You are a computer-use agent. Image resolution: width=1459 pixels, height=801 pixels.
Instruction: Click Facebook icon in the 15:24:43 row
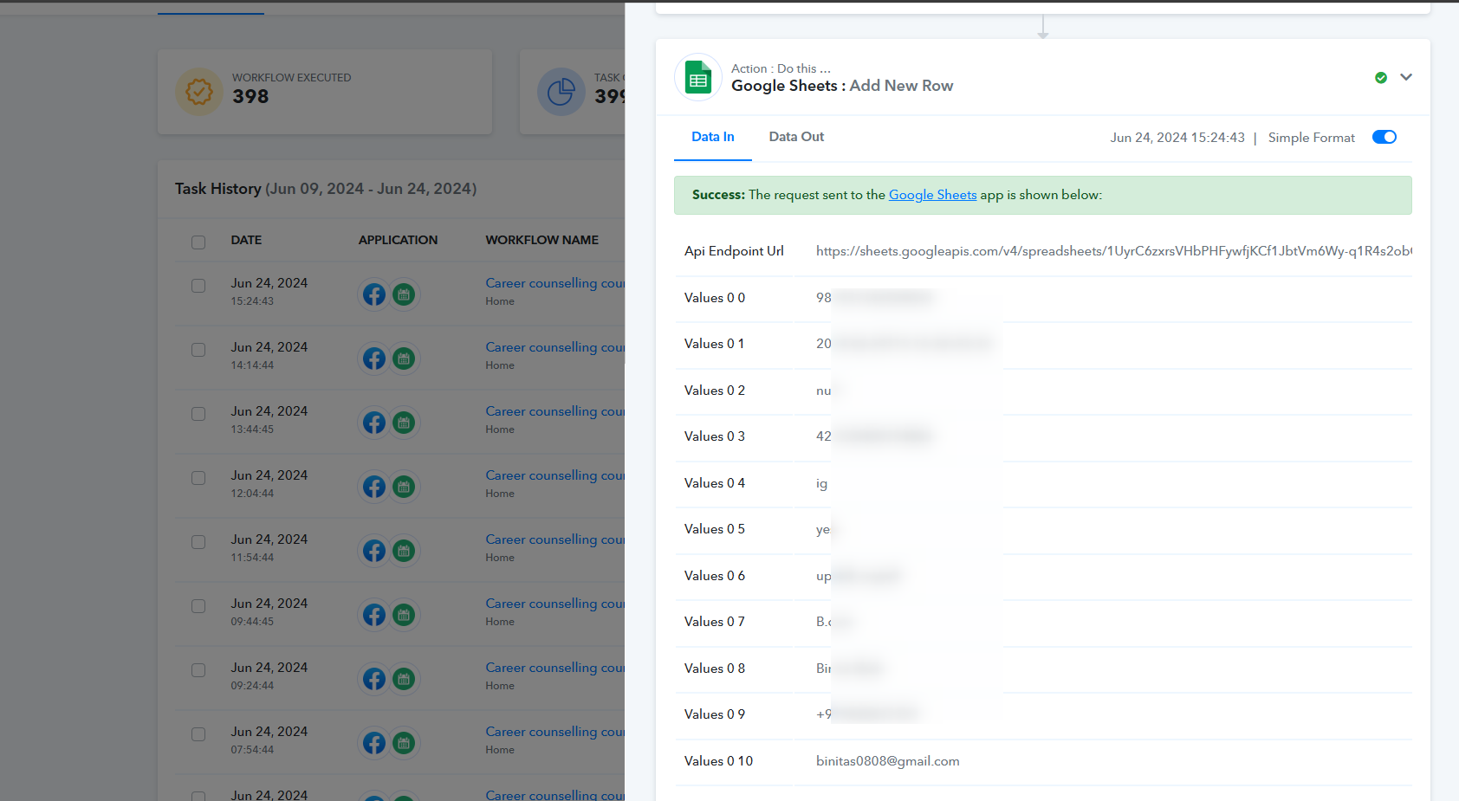click(x=374, y=294)
